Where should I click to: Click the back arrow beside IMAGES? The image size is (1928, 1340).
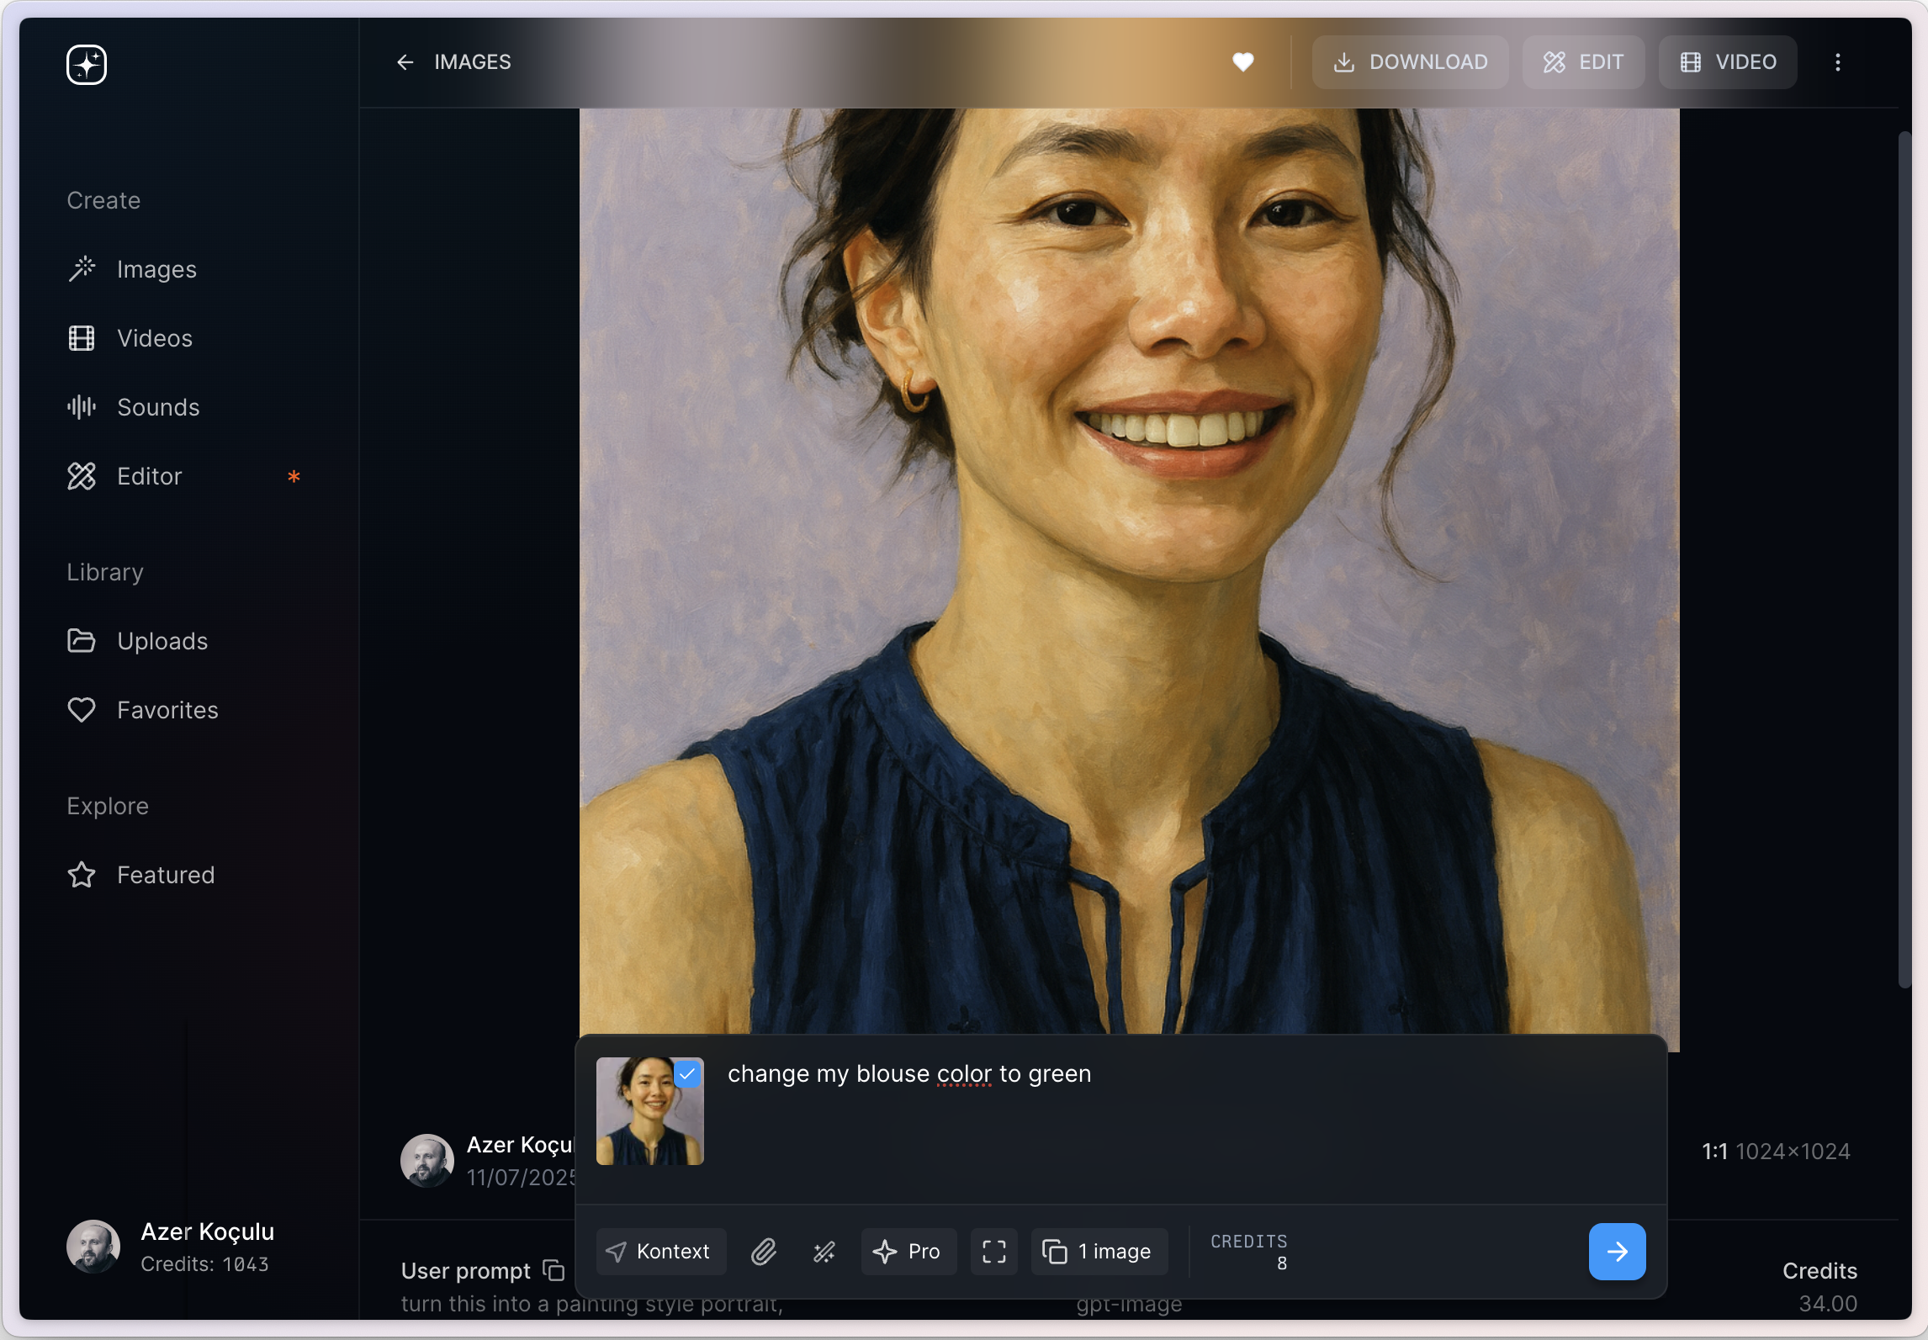click(405, 62)
